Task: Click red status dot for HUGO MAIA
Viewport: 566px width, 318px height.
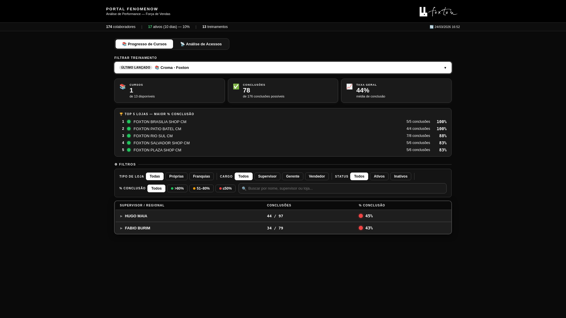Action: click(x=361, y=216)
